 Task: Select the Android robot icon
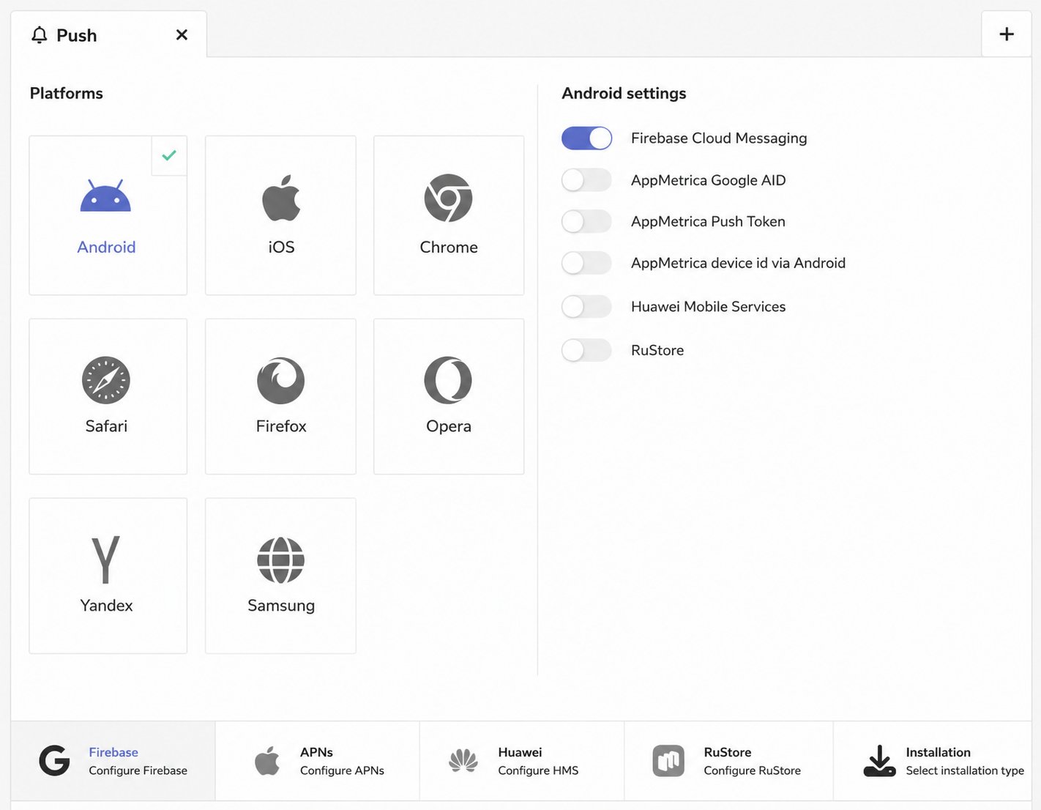pyautogui.click(x=105, y=196)
